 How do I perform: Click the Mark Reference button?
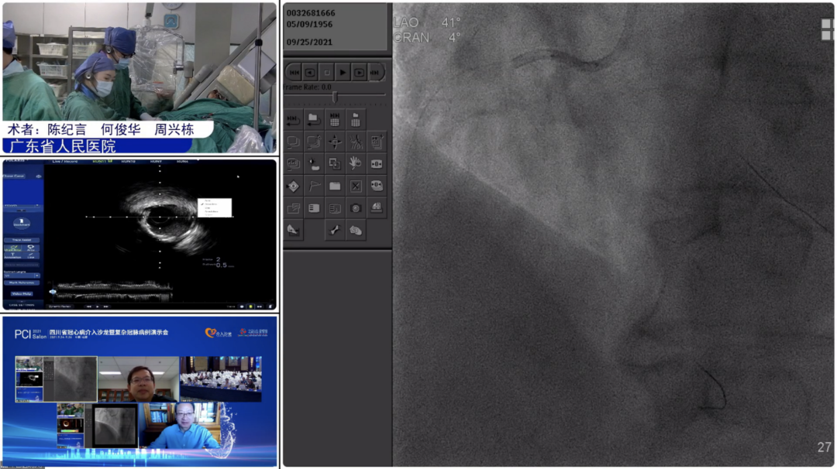pos(21,283)
